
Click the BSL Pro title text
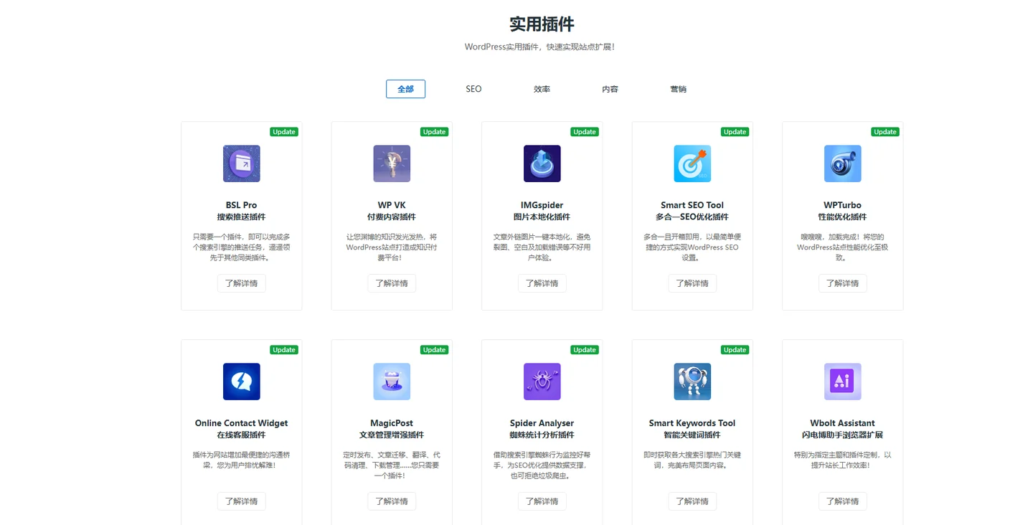pyautogui.click(x=242, y=205)
